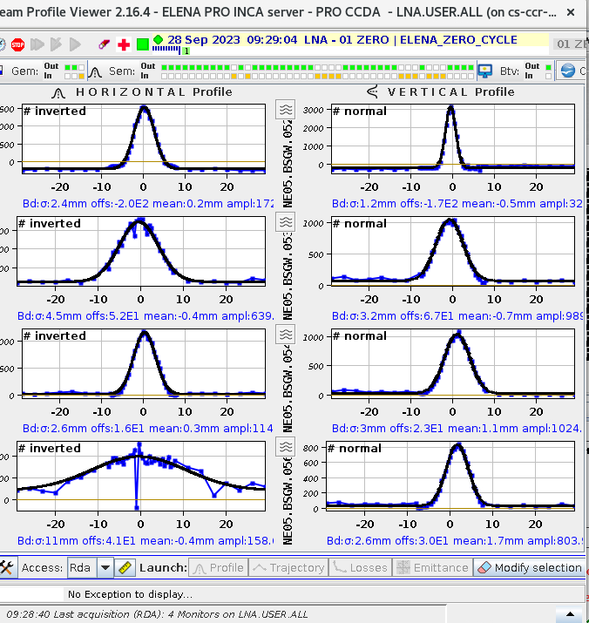
Task: Click the wavy icon beside NE05.BSGW.053 row
Action: coord(285,222)
